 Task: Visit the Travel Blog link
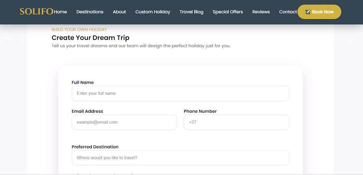[x=191, y=12]
